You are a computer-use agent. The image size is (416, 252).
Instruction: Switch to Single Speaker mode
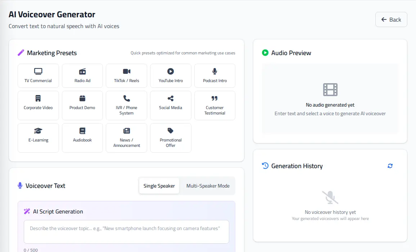click(x=159, y=186)
